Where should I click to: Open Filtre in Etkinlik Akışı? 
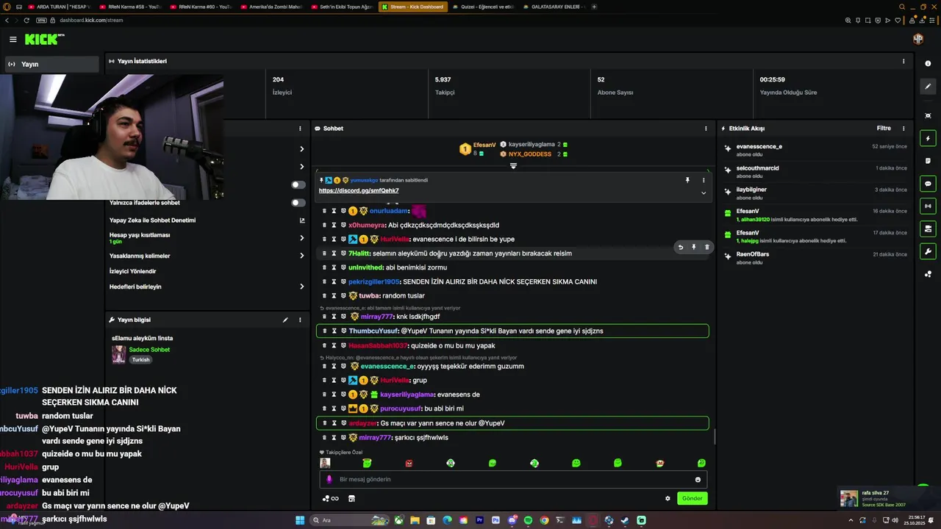click(884, 129)
